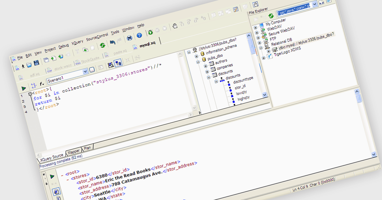Click the File Explorer green refresh icon
Viewport: 382px width, 200px height.
click(271, 16)
